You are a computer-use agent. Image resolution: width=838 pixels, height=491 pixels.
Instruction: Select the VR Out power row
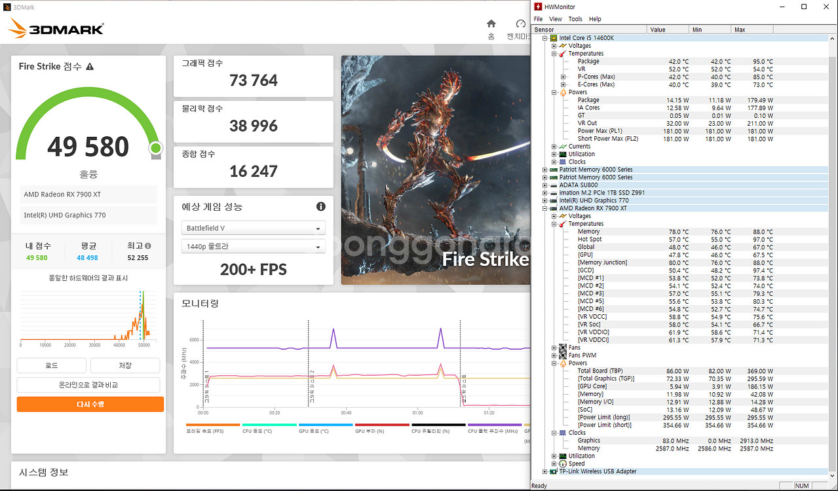(680, 123)
